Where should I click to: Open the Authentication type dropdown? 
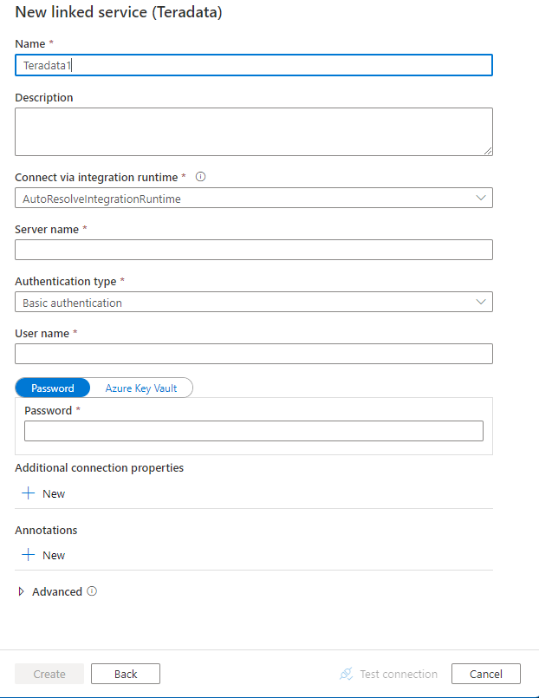tap(254, 303)
